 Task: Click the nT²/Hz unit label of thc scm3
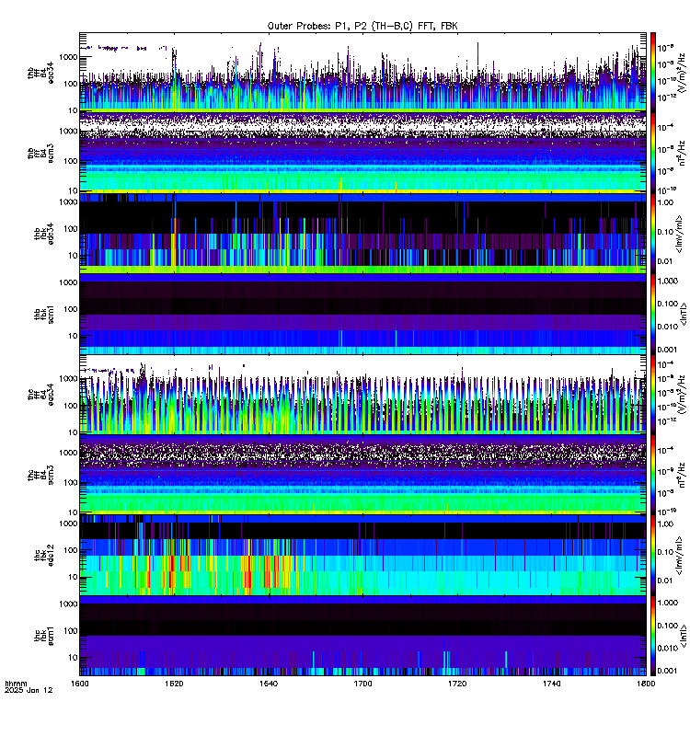682,475
